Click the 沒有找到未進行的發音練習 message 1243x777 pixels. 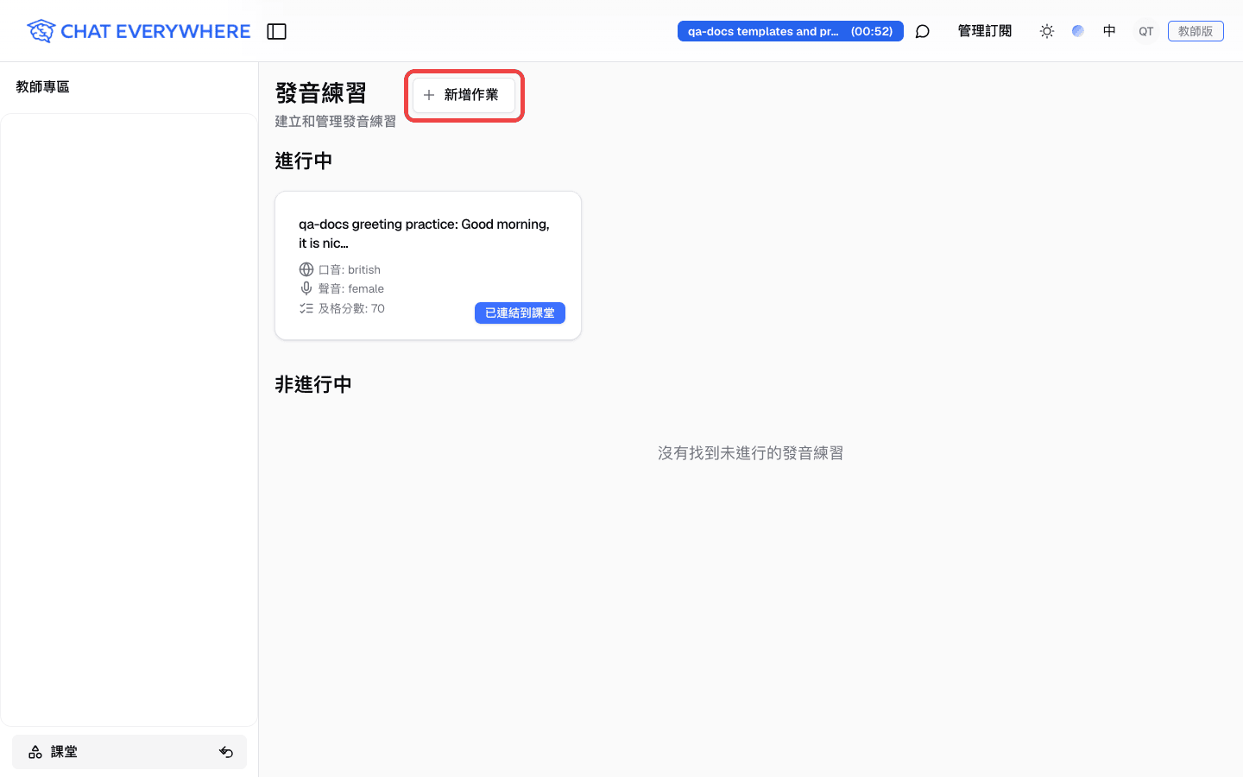pyautogui.click(x=751, y=453)
